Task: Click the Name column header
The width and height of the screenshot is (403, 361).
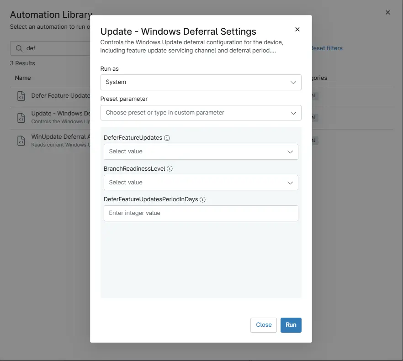Action: point(23,78)
